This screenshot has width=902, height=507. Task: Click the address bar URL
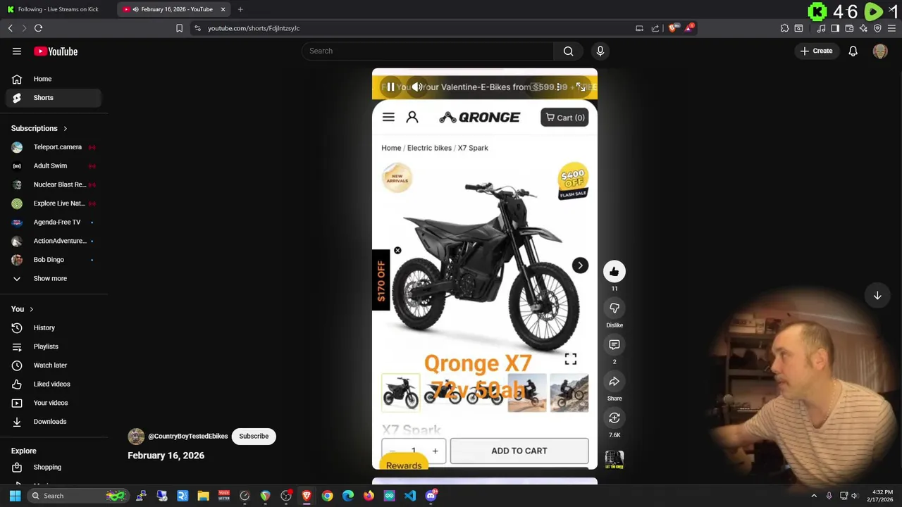point(254,28)
